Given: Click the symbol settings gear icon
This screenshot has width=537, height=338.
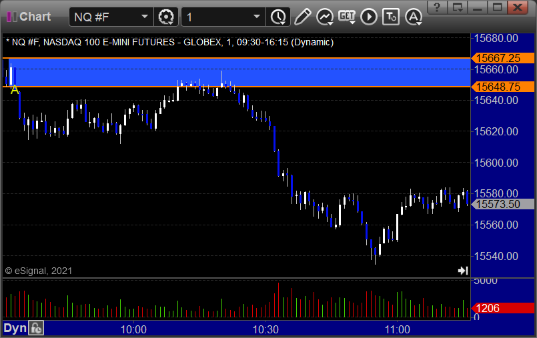Looking at the screenshot, I should (166, 17).
